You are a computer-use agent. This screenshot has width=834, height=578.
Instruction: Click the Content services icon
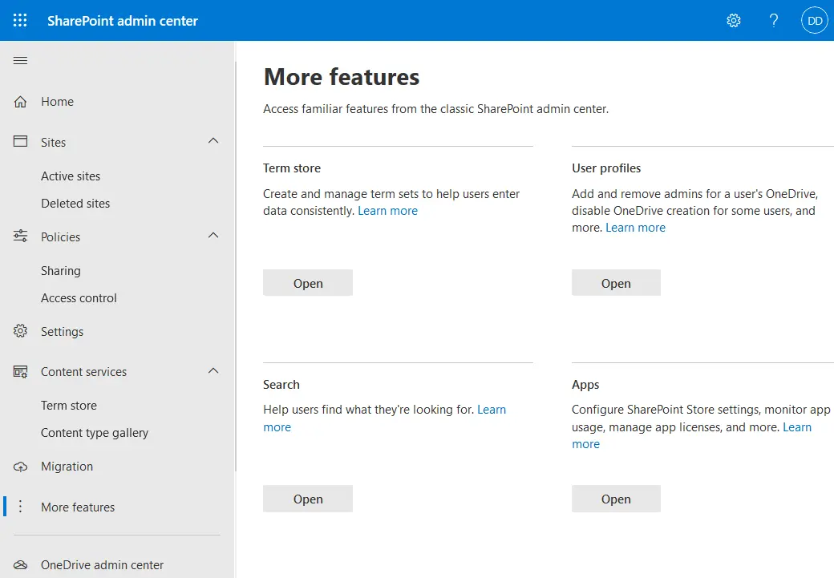pos(20,372)
